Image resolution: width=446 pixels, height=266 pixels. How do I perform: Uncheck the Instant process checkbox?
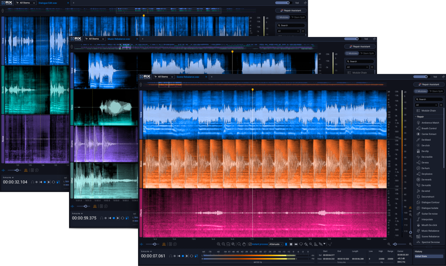pyautogui.click(x=250, y=244)
